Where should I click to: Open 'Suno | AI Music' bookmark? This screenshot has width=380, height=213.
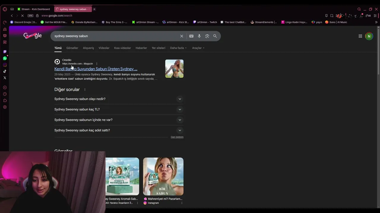336,22
